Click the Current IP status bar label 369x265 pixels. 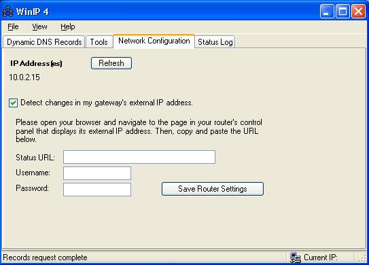[x=321, y=258]
